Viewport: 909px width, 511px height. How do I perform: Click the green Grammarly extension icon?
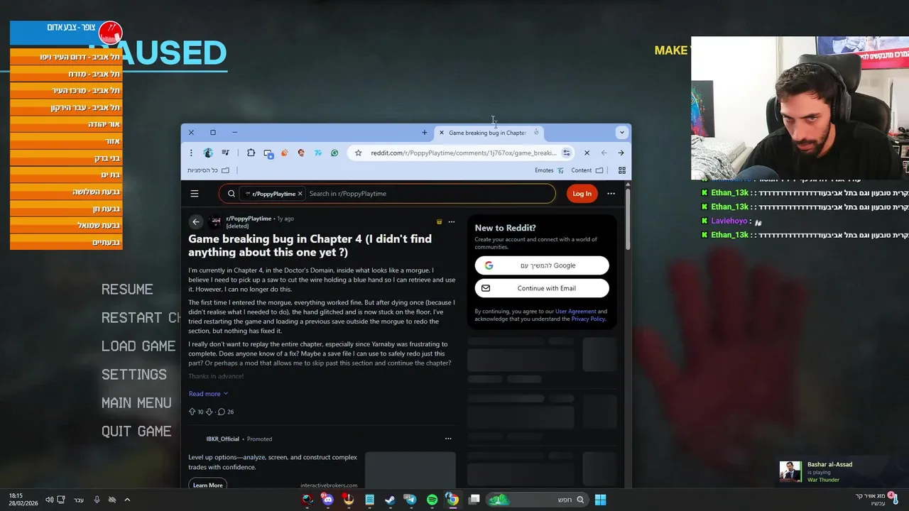click(334, 153)
